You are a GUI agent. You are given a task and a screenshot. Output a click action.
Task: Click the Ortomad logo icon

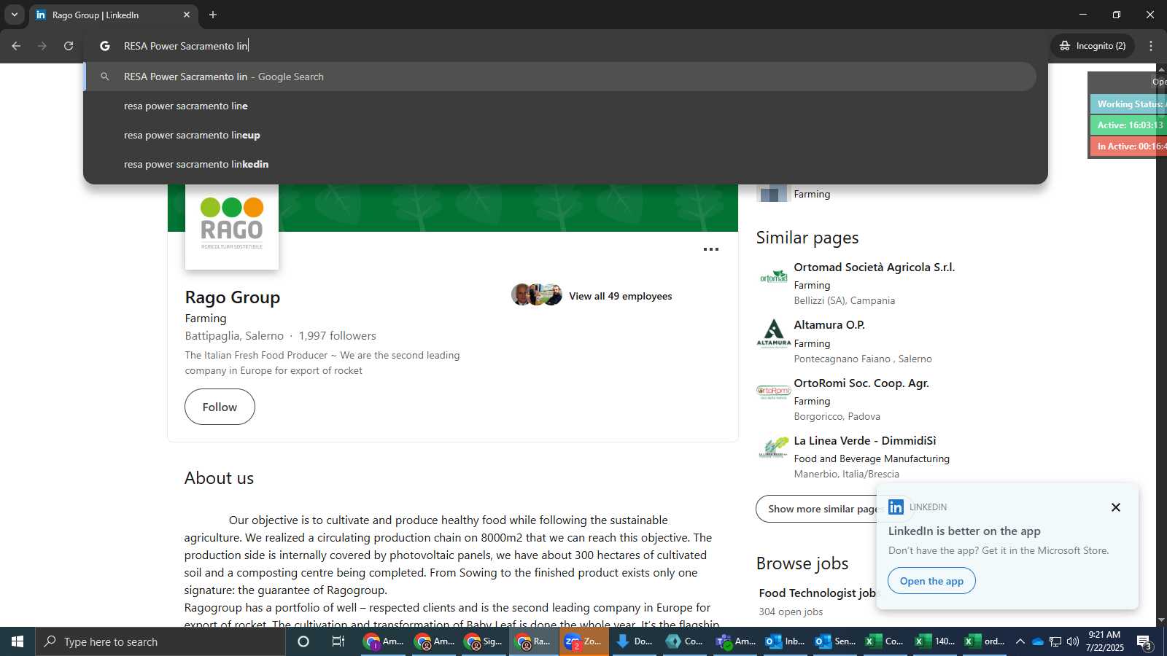pos(774,277)
